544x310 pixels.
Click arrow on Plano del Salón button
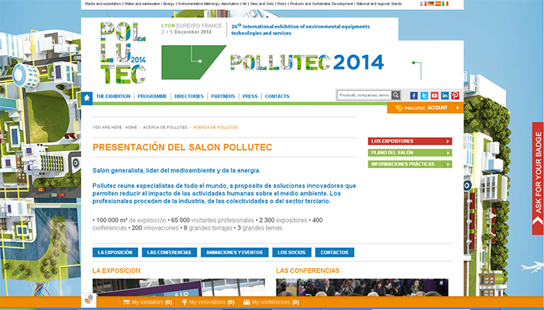448,153
